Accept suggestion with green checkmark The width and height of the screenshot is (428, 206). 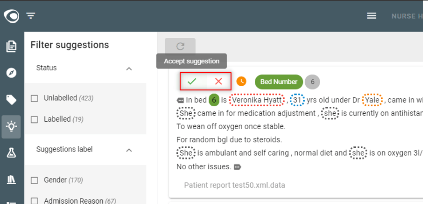[192, 81]
